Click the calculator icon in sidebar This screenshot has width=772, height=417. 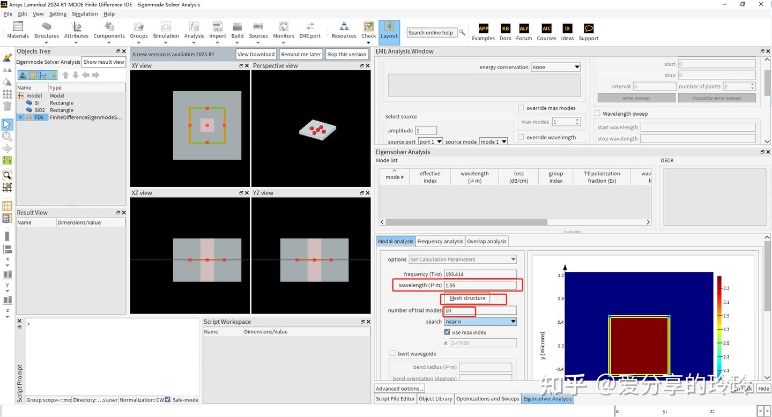click(7, 218)
